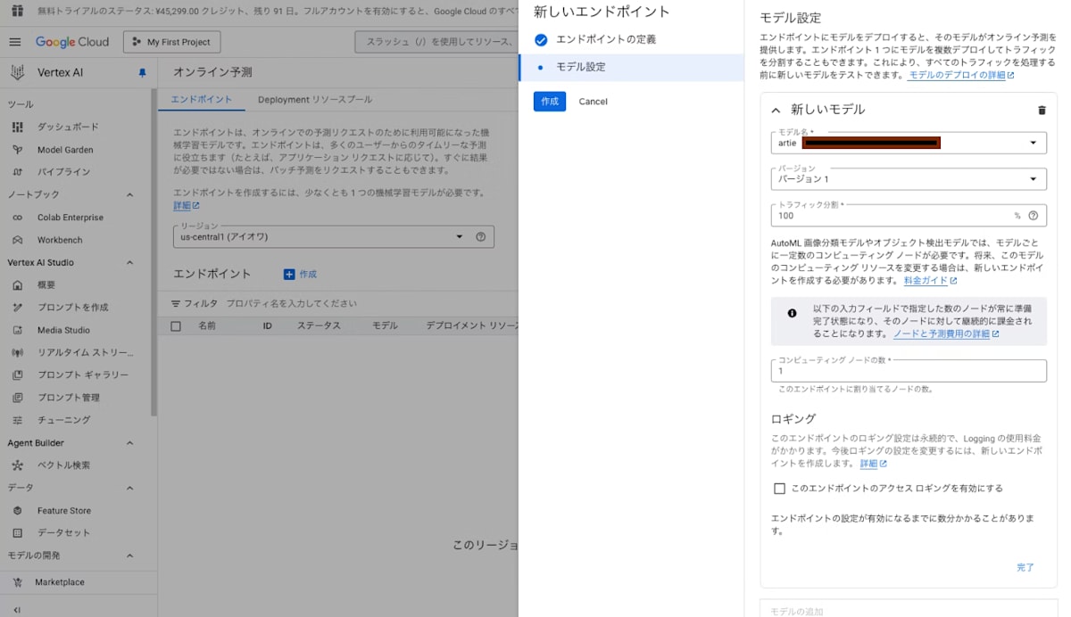This screenshot has height=617, width=1071.
Task: Open the 料金ガイド link
Action: pos(930,280)
